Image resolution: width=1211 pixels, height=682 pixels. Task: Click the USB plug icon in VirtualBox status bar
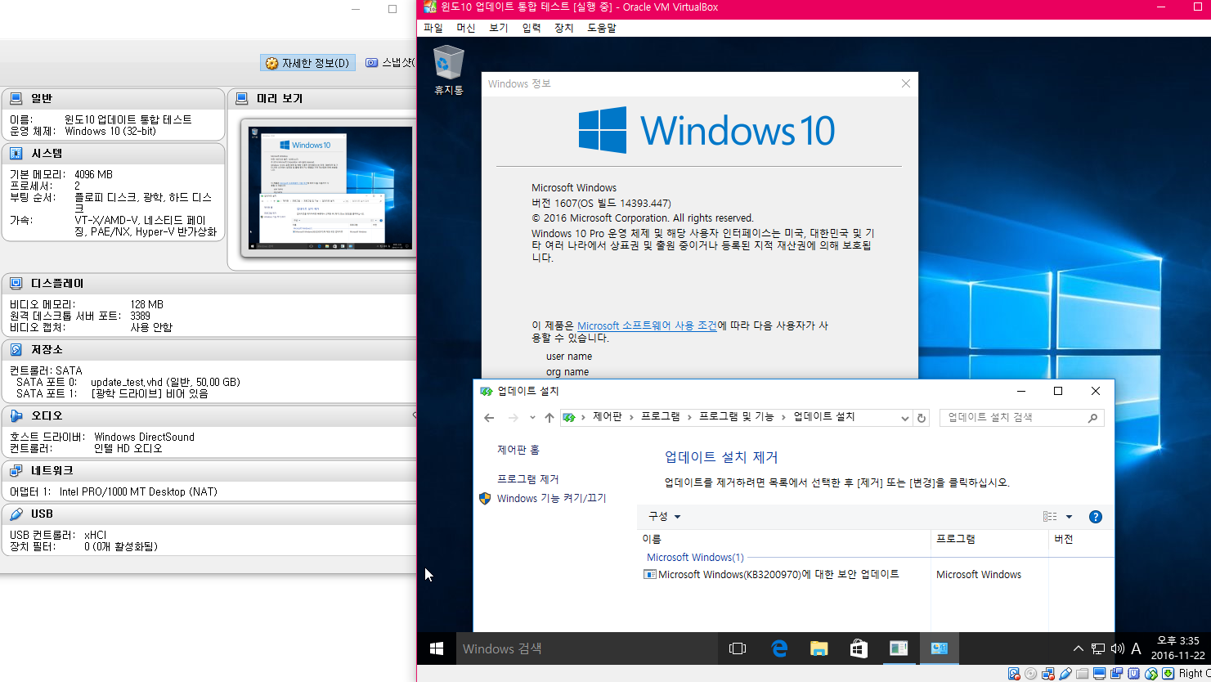coord(1065,674)
